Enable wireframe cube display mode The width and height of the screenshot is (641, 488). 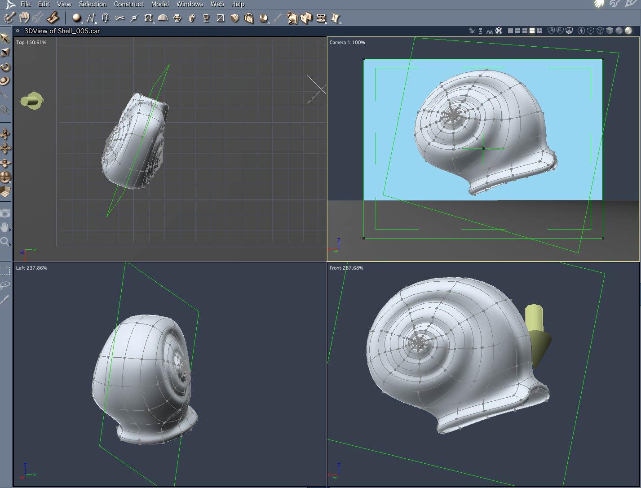coord(601,31)
